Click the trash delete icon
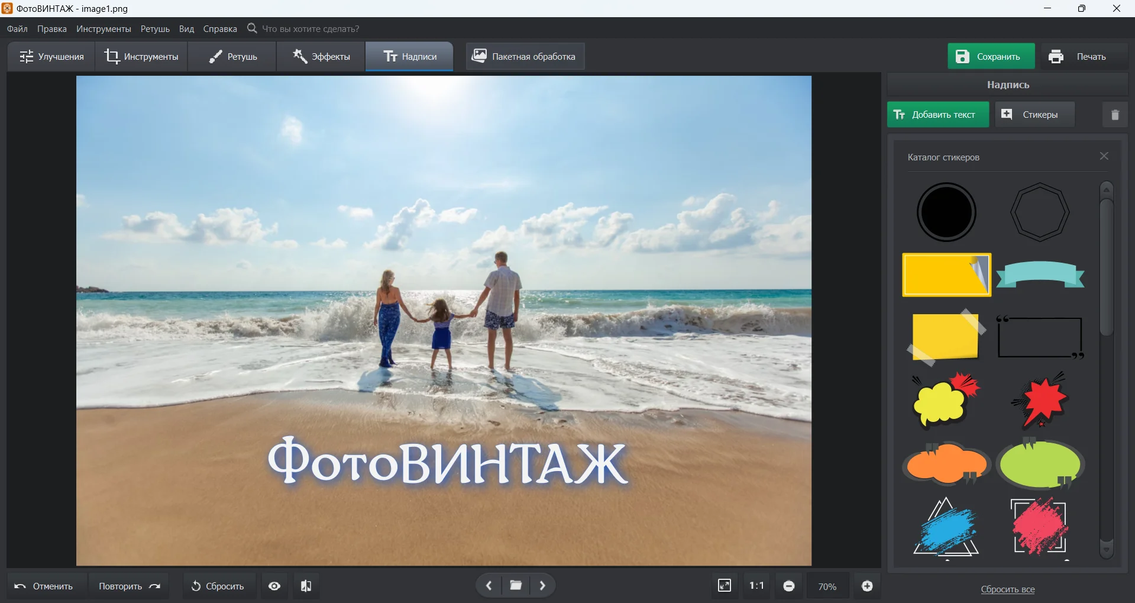Screen dimensions: 1135x603 click(x=1114, y=115)
